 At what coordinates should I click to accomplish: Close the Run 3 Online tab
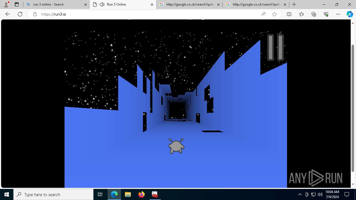[152, 4]
